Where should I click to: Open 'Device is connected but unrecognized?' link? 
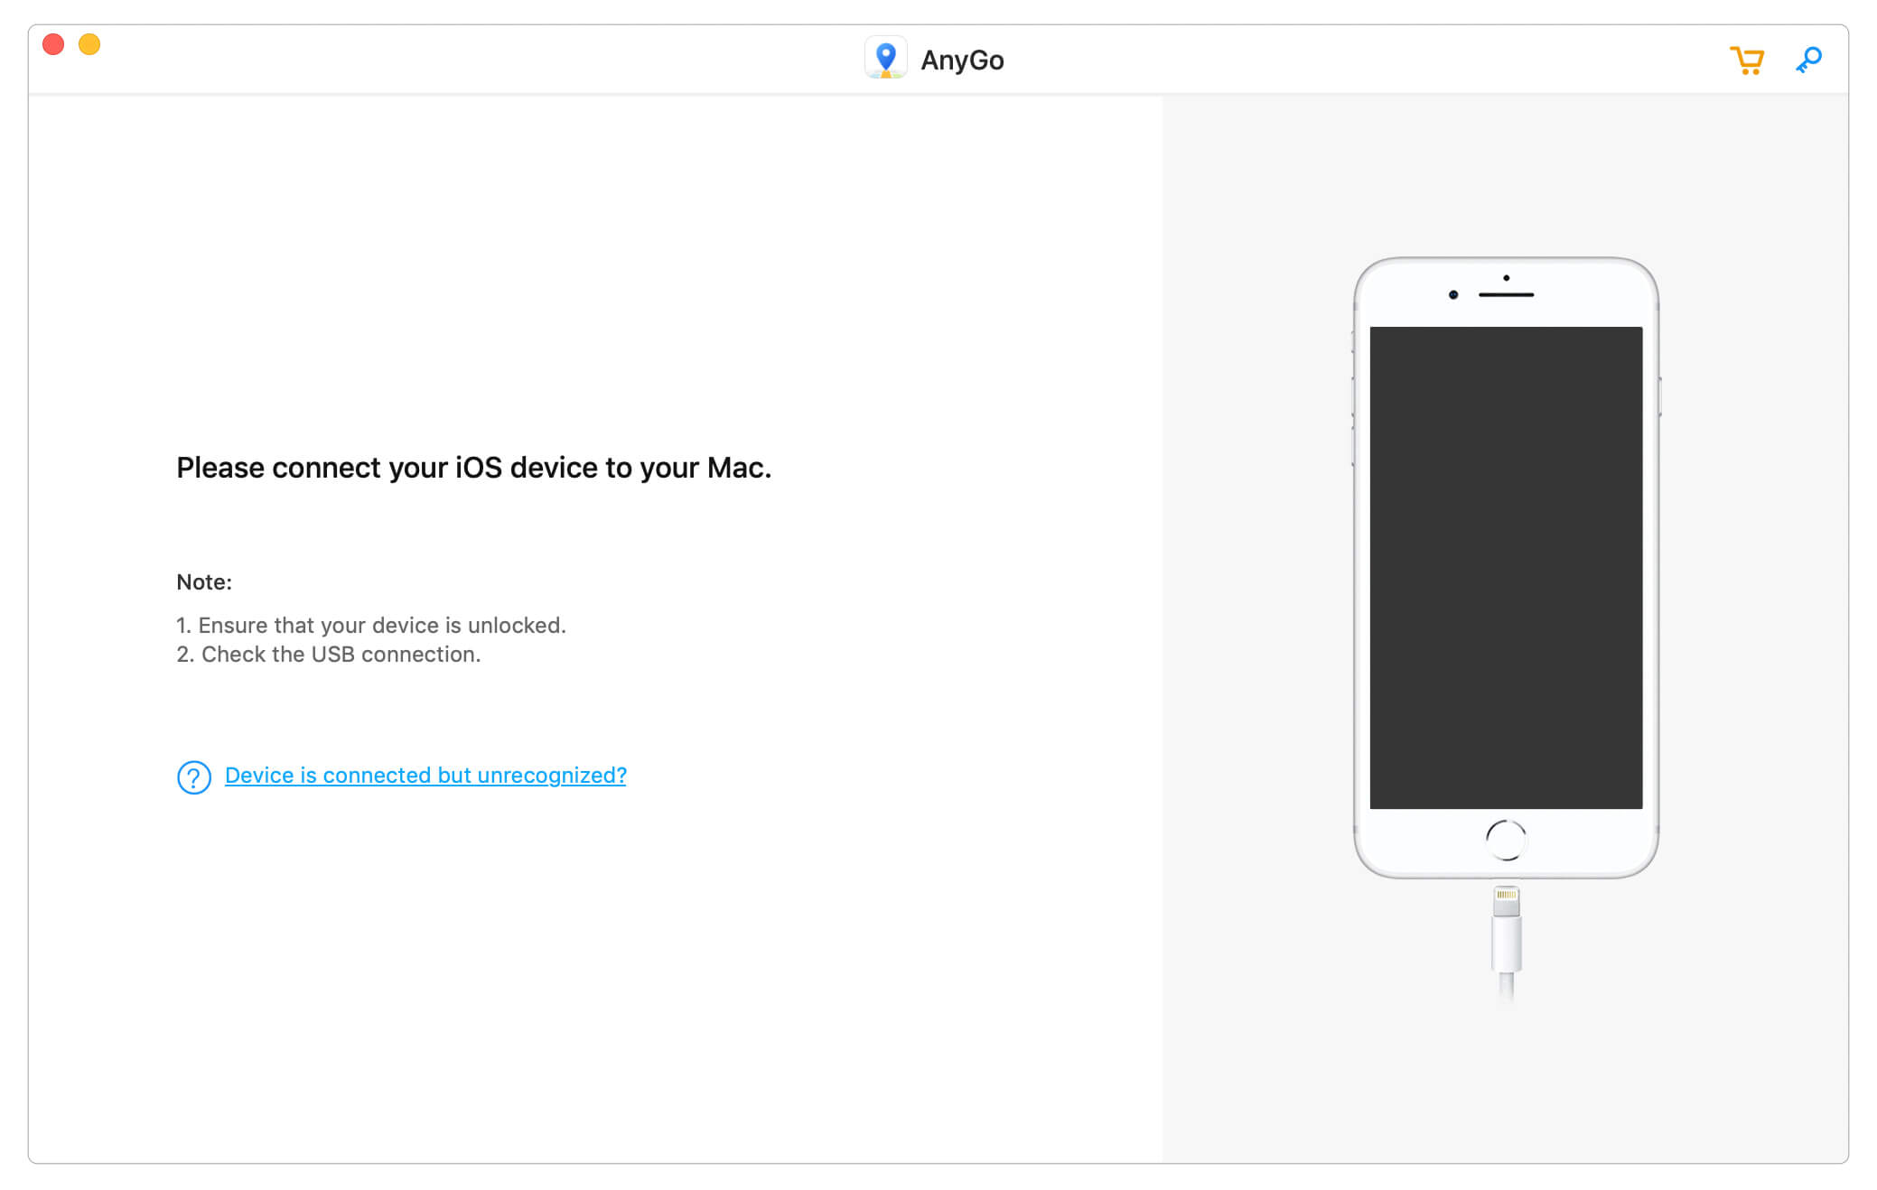425,776
